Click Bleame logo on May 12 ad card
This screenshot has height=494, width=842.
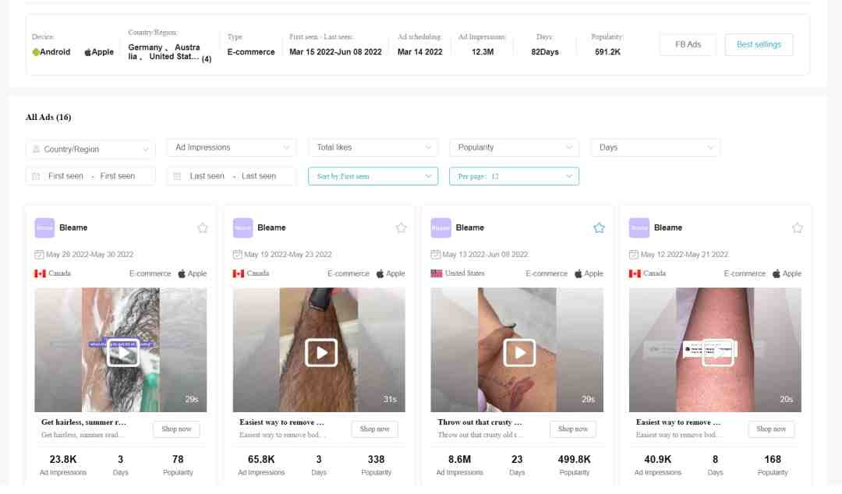coord(639,228)
